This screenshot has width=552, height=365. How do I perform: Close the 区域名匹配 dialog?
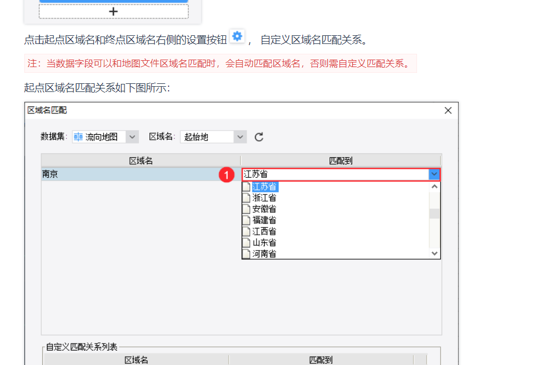(448, 110)
